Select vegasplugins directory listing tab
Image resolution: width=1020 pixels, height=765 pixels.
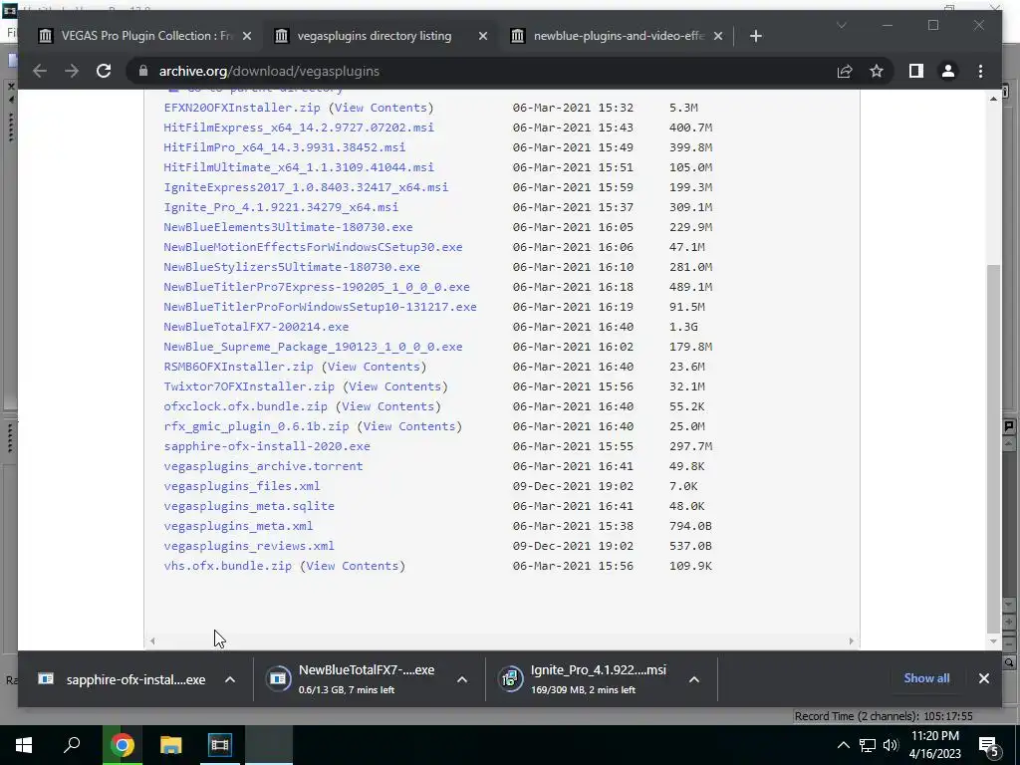point(375,36)
